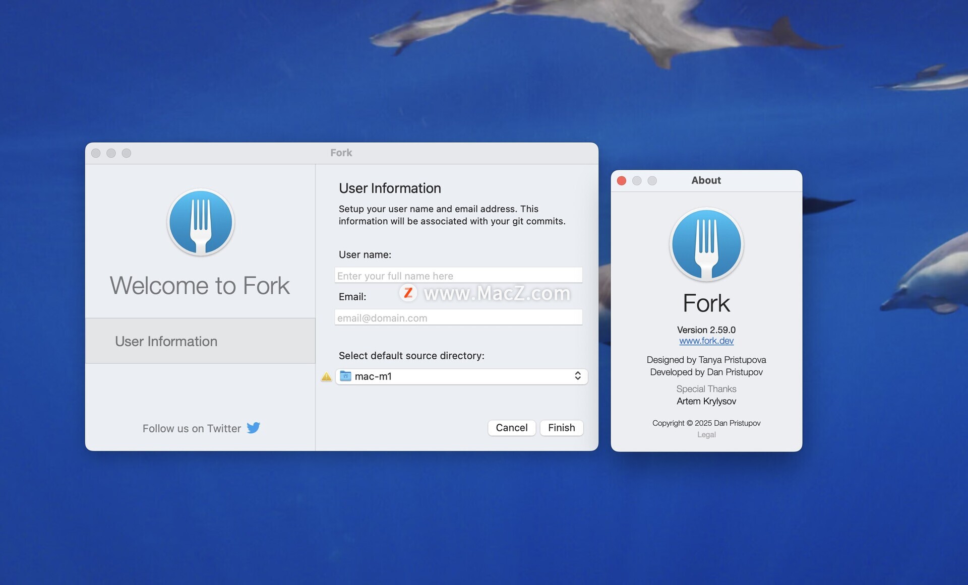Click the yellow warning triangle icon
The width and height of the screenshot is (968, 585).
click(x=326, y=376)
